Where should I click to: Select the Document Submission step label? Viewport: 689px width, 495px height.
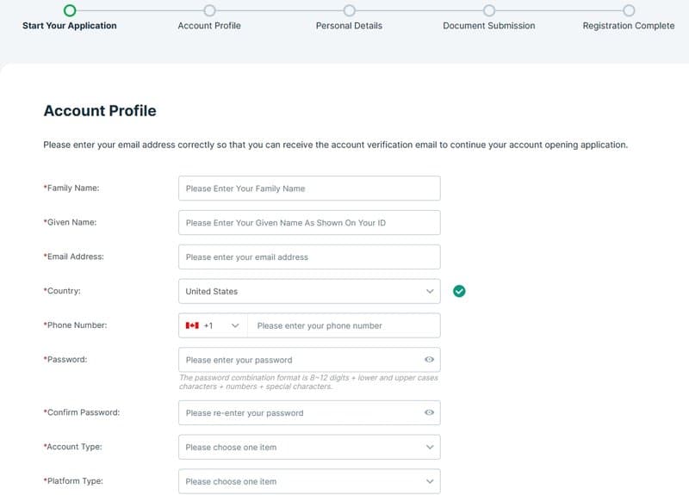click(489, 26)
